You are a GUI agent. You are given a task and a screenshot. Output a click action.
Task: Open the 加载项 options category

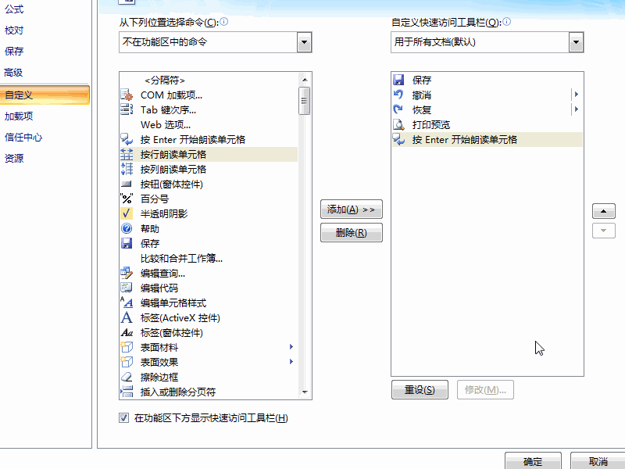coord(19,116)
